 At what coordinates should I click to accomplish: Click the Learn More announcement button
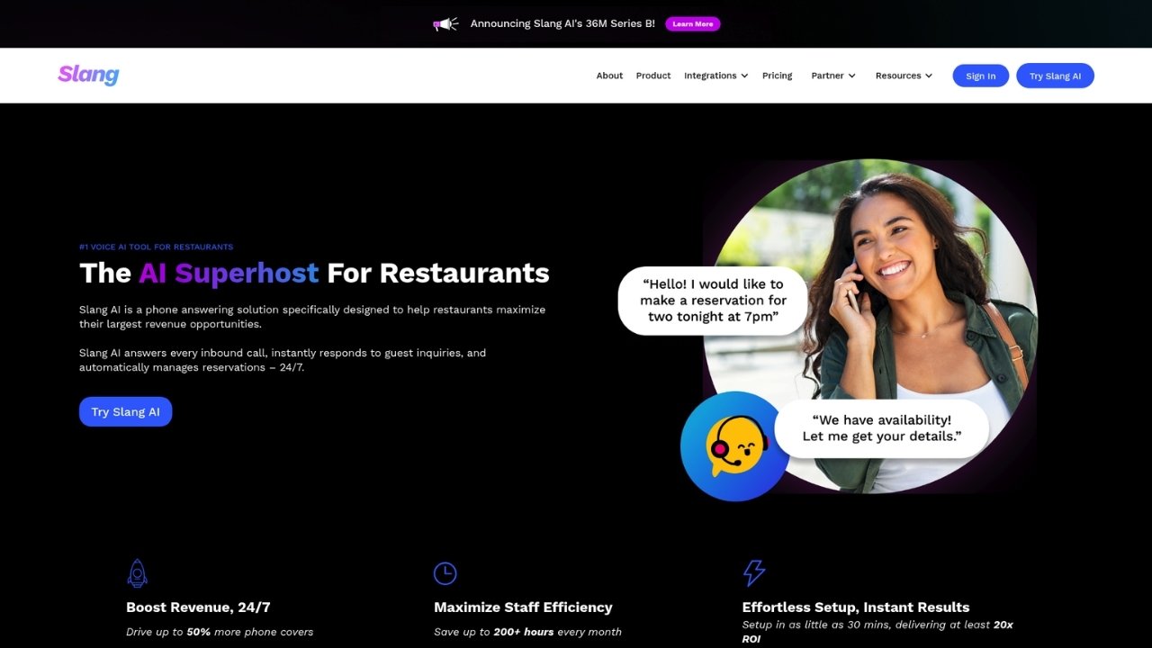pyautogui.click(x=693, y=24)
